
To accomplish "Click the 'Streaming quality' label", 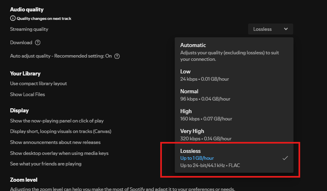I will coord(29,29).
